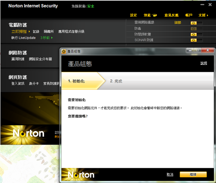Open 細節 link next to 雲端網路鑑識
216x183 pixels.
click(178, 22)
